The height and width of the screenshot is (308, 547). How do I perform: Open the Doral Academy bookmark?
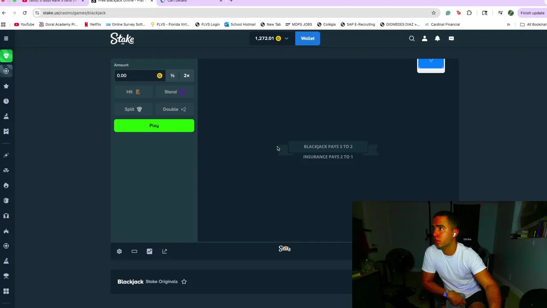click(58, 24)
